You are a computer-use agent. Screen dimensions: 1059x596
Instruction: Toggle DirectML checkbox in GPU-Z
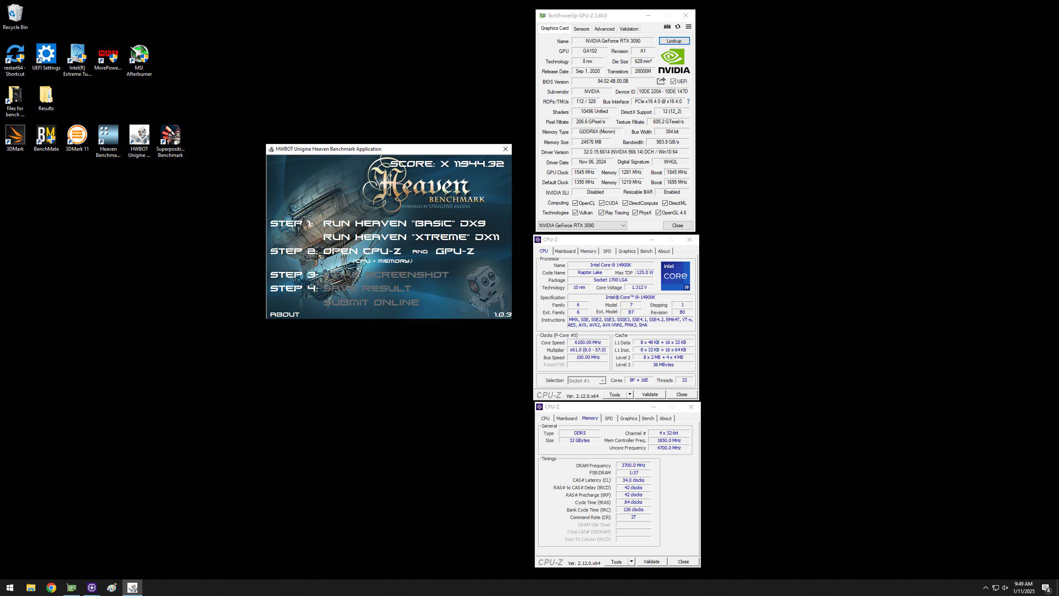click(665, 203)
